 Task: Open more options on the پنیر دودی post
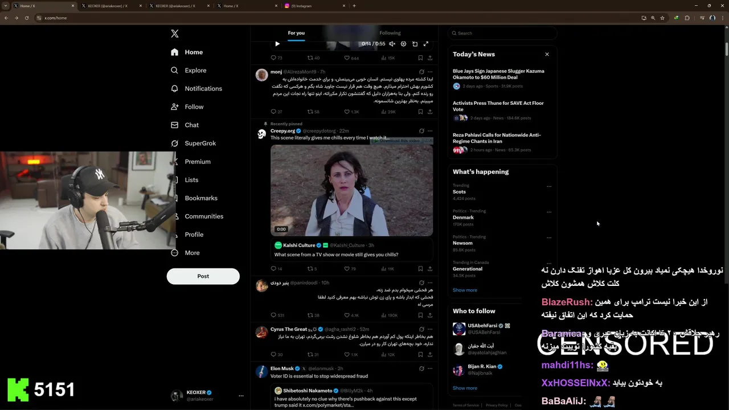click(x=430, y=282)
